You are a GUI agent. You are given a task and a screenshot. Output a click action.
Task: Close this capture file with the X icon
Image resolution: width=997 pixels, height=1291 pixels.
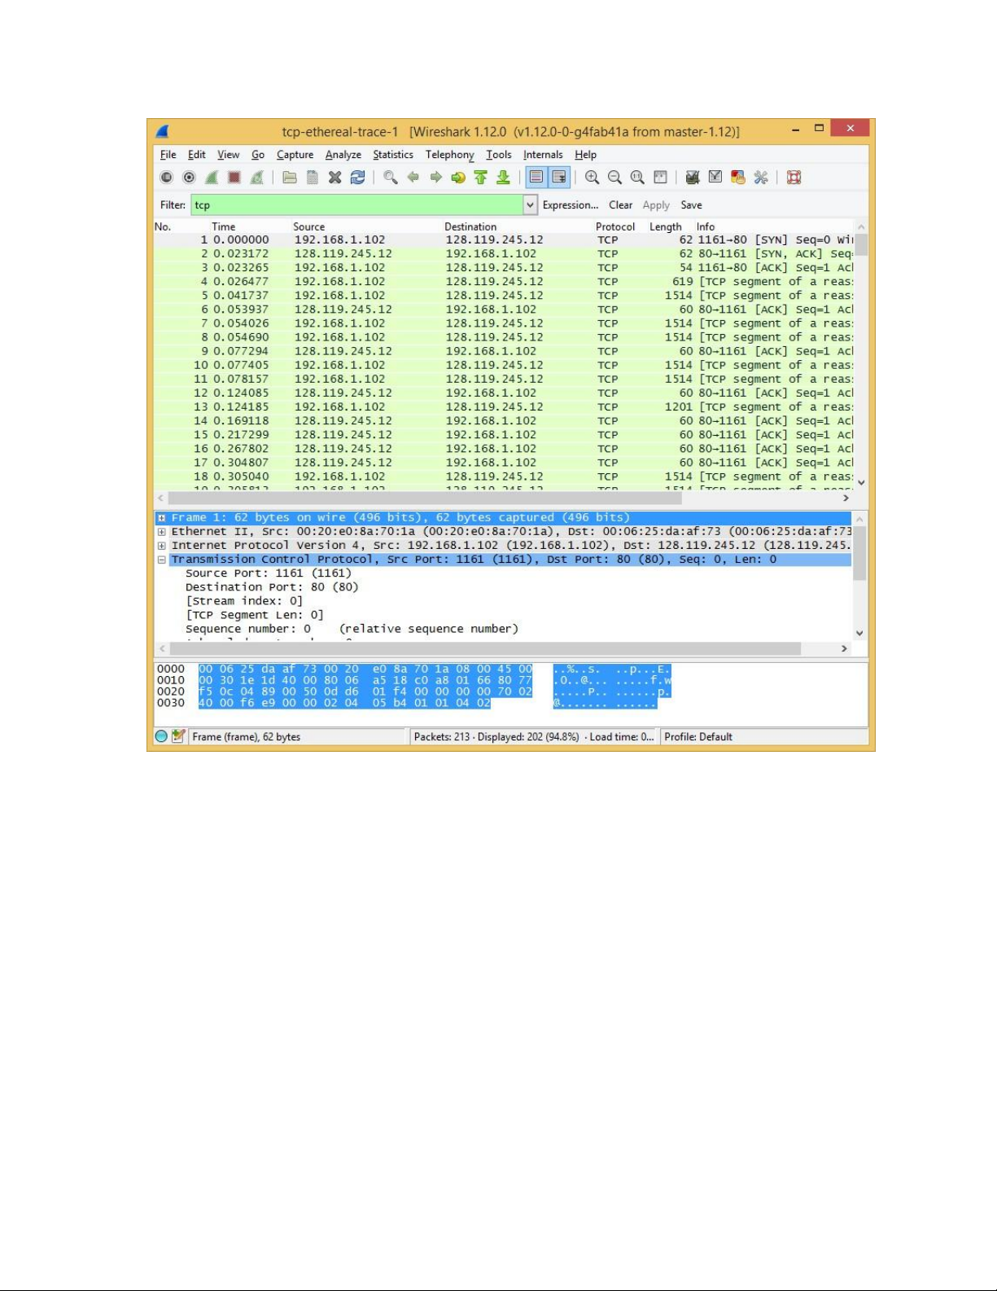click(335, 178)
